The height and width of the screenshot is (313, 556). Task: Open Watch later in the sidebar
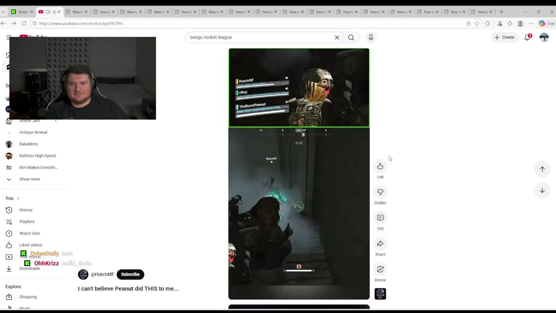pos(30,233)
